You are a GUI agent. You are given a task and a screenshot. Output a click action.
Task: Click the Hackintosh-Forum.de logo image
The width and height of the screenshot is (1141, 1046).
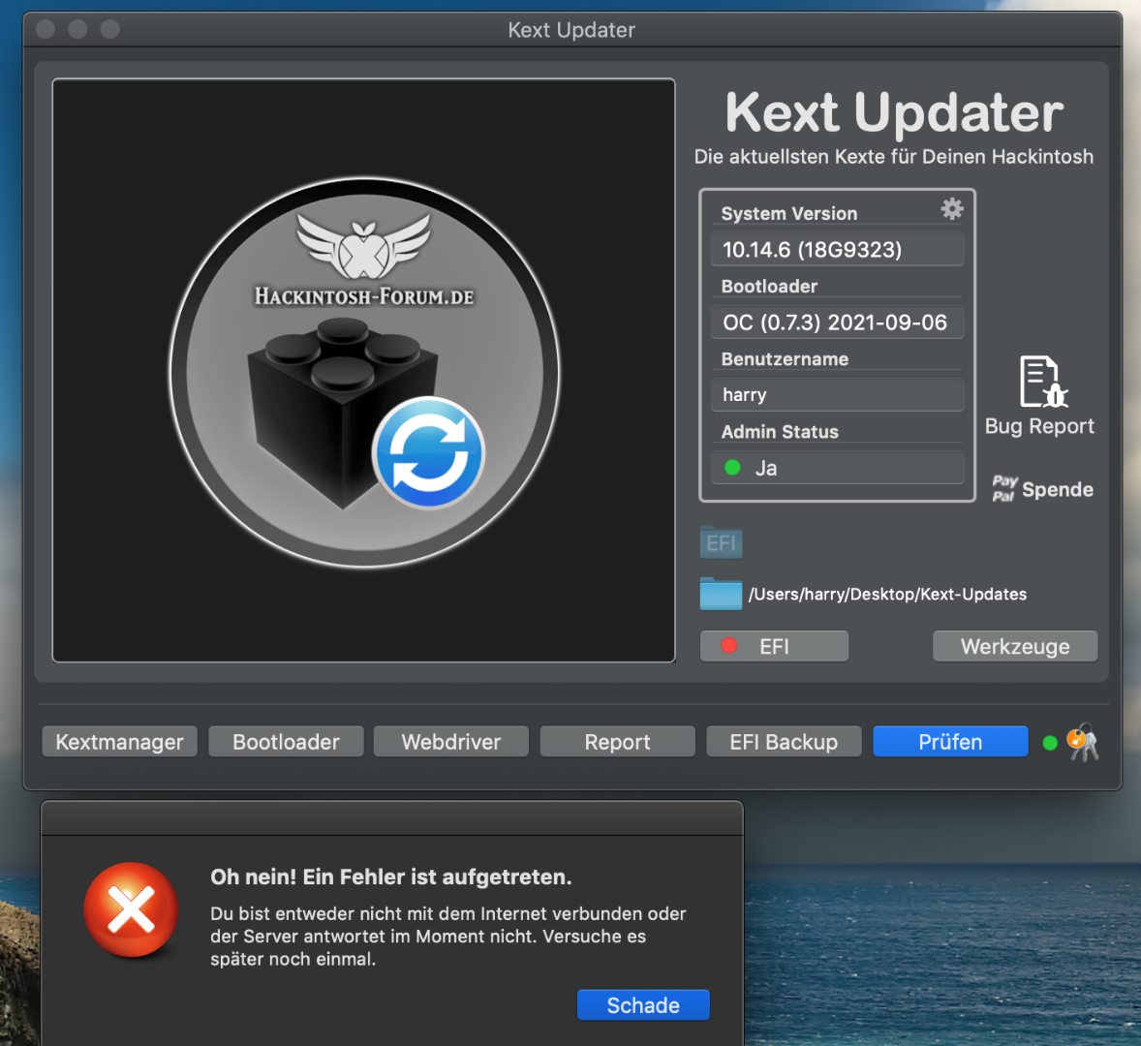click(x=363, y=261)
